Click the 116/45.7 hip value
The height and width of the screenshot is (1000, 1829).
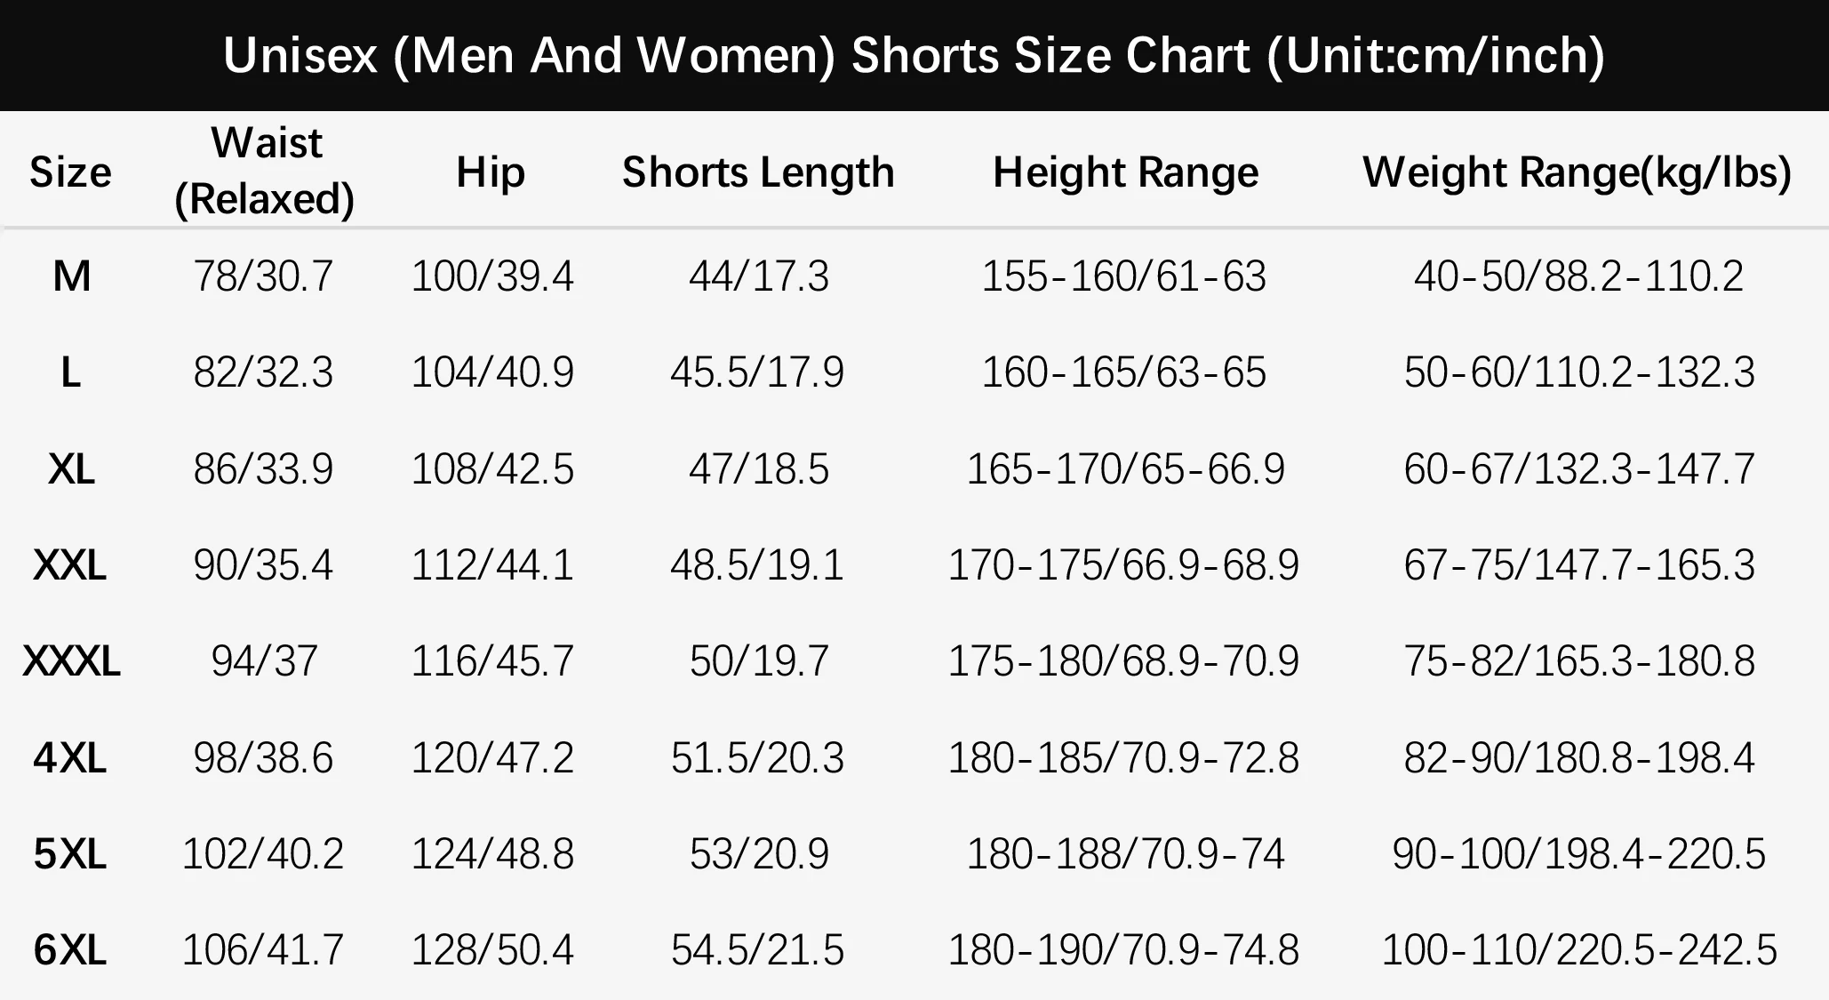[x=492, y=661]
